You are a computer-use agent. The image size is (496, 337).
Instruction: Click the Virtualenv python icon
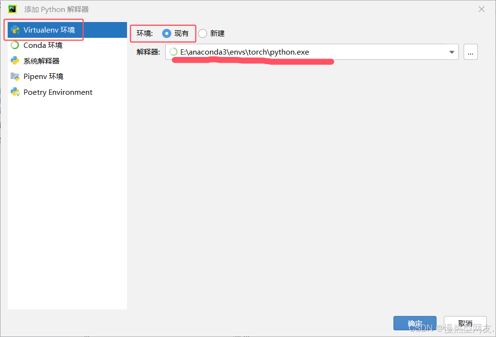(15, 30)
